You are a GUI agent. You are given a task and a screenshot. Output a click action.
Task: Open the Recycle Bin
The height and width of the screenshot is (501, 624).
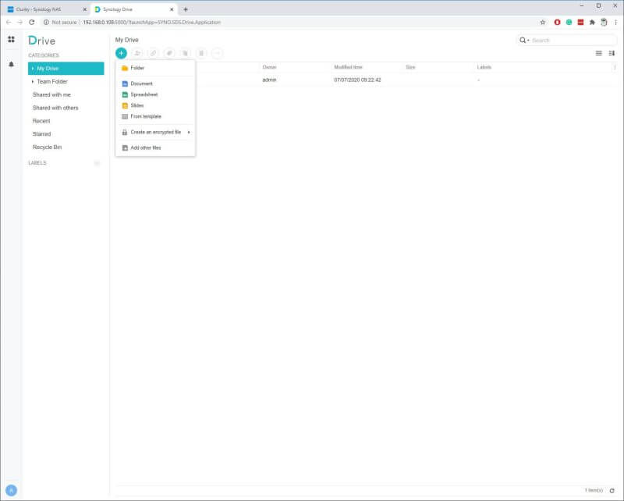tap(47, 147)
